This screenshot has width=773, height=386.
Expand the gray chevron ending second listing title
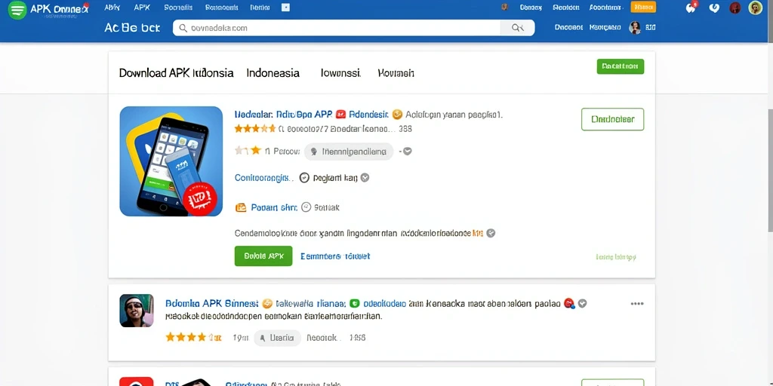click(582, 303)
